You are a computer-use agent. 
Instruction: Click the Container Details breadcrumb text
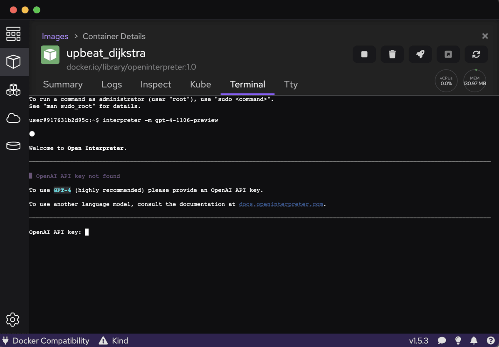click(x=114, y=36)
